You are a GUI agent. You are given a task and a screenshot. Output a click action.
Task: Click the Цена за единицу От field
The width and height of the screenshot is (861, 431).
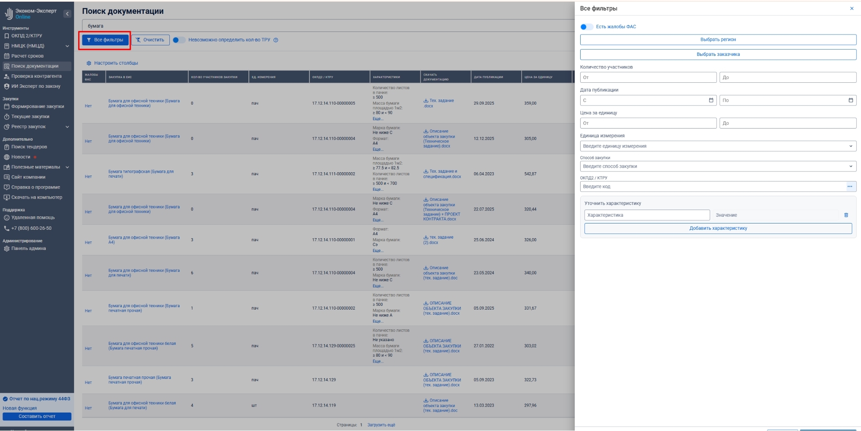648,123
